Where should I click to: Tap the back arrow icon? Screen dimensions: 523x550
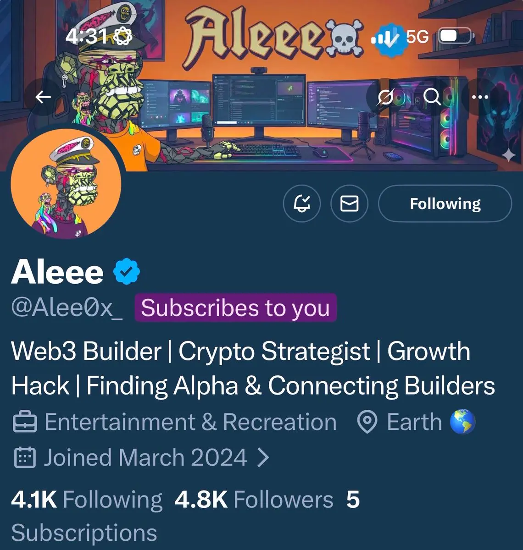point(43,97)
